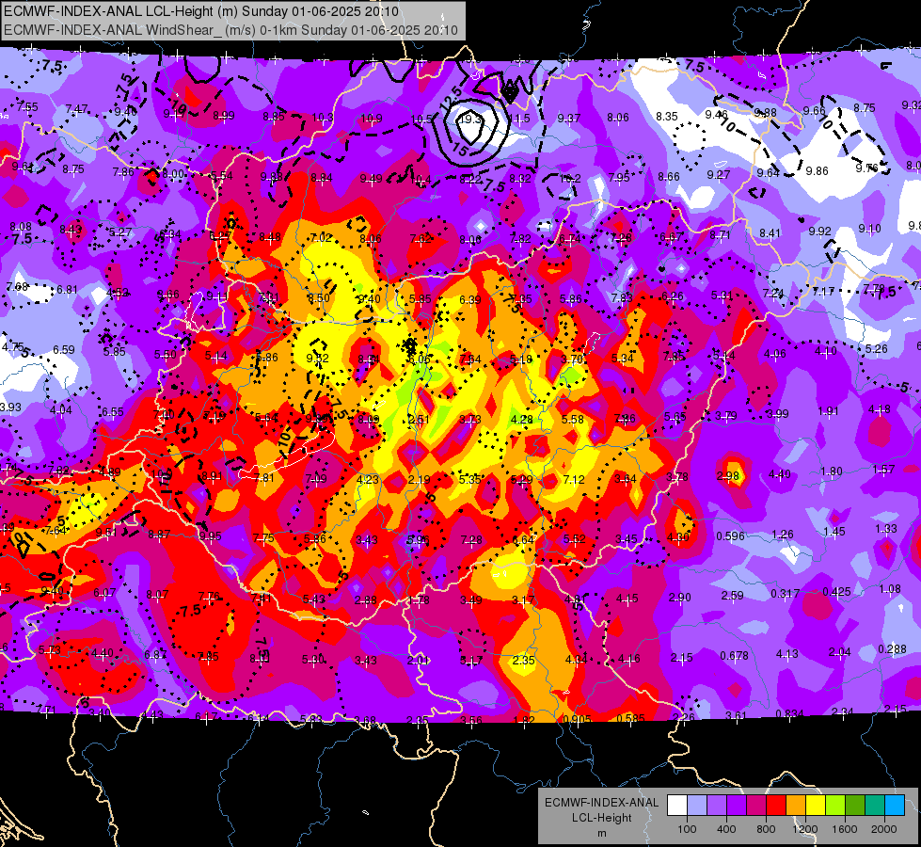Screen dimensions: 921x847
Task: Click the grid value 10.9
Action: (372, 119)
